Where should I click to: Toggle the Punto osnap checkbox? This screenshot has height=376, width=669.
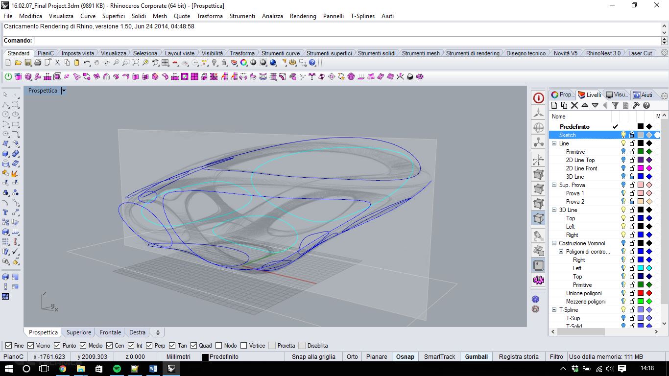[57, 346]
